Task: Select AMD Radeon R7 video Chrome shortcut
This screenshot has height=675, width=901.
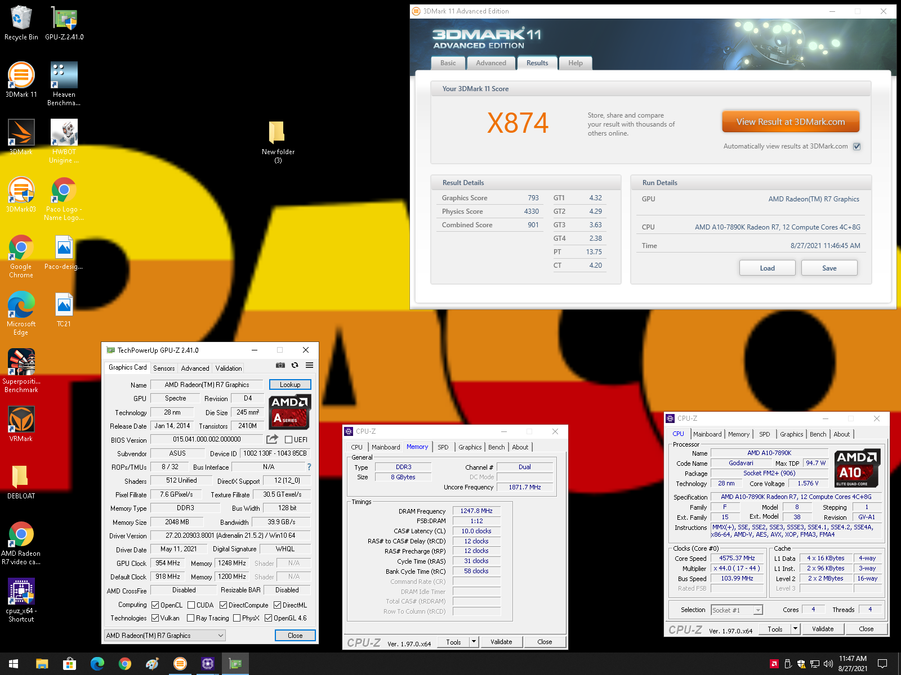Action: [x=21, y=543]
